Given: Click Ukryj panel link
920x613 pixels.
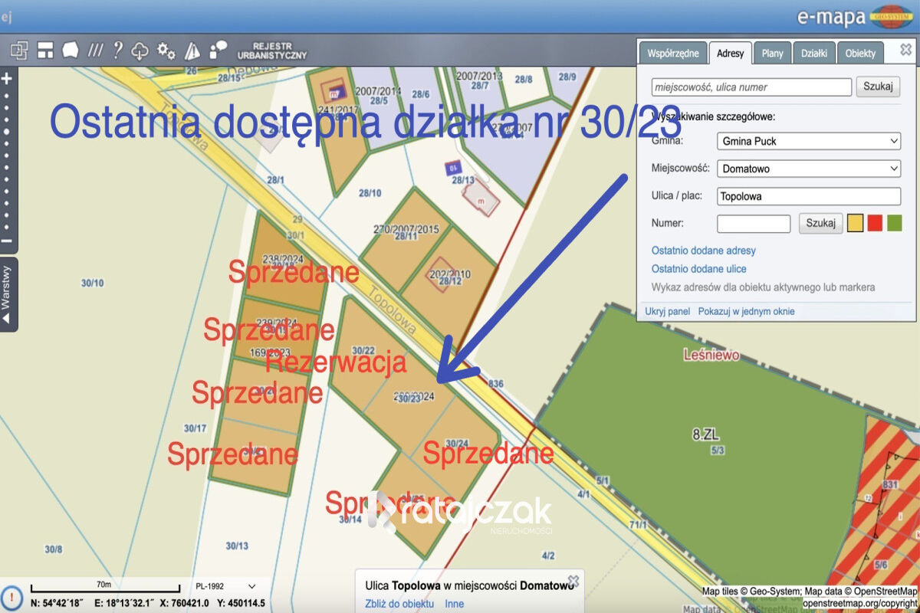Looking at the screenshot, I should pos(668,311).
